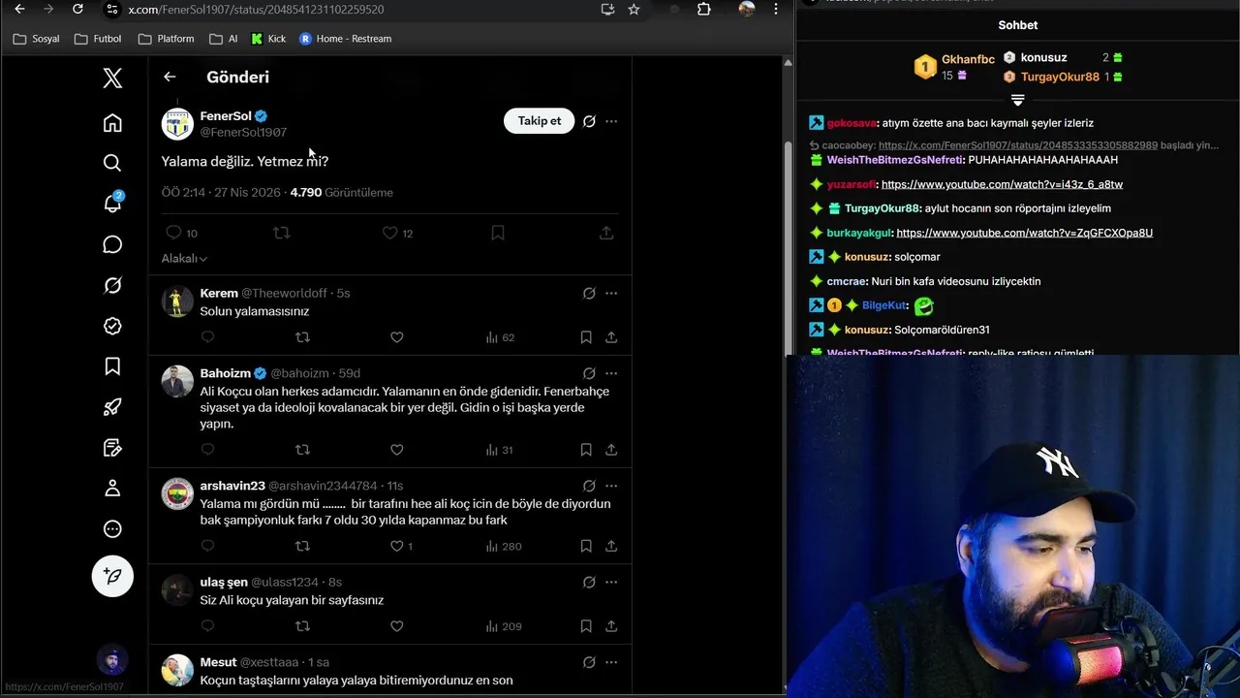Open caocaobey's x.com link in chat

point(1018,145)
